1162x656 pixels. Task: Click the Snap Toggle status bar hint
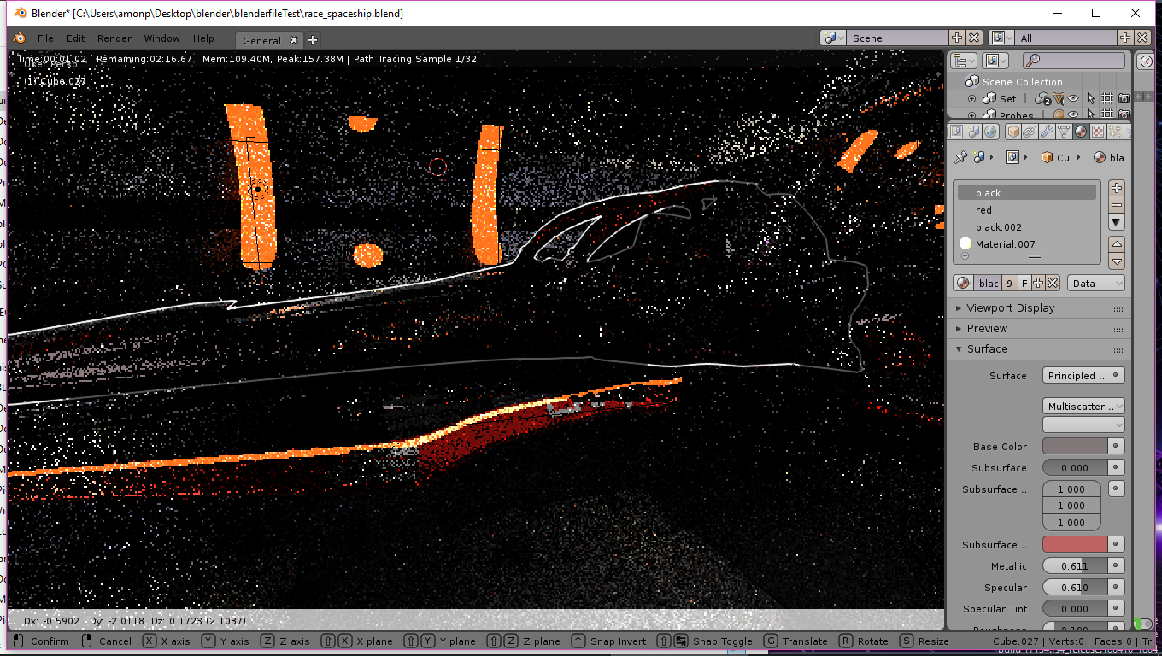pyautogui.click(x=713, y=641)
